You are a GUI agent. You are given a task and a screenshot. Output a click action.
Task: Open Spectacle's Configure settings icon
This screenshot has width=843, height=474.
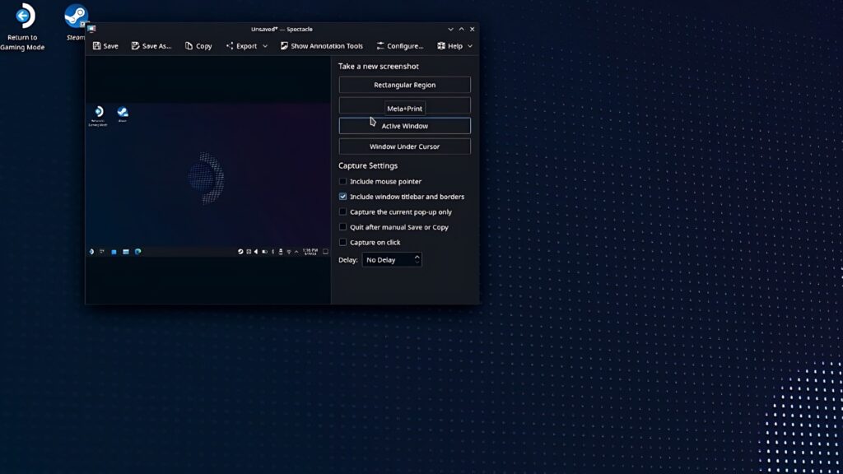click(380, 45)
